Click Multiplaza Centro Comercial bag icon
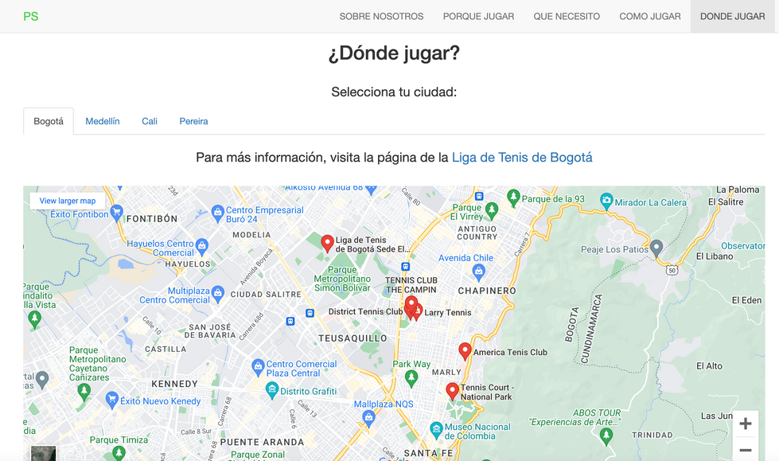 click(217, 294)
